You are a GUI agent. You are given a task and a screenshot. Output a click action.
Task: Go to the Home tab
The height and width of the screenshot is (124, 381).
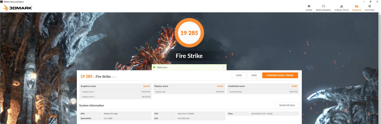pyautogui.click(x=309, y=8)
